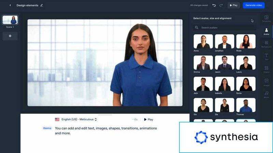The image size is (273, 153).
Task: Click the redo arrow icon
Action: pos(221,5)
